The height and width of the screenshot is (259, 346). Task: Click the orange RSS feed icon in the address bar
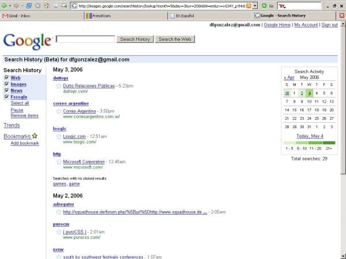coord(249,6)
